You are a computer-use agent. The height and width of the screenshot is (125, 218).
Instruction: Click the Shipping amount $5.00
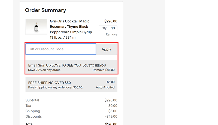(113, 111)
